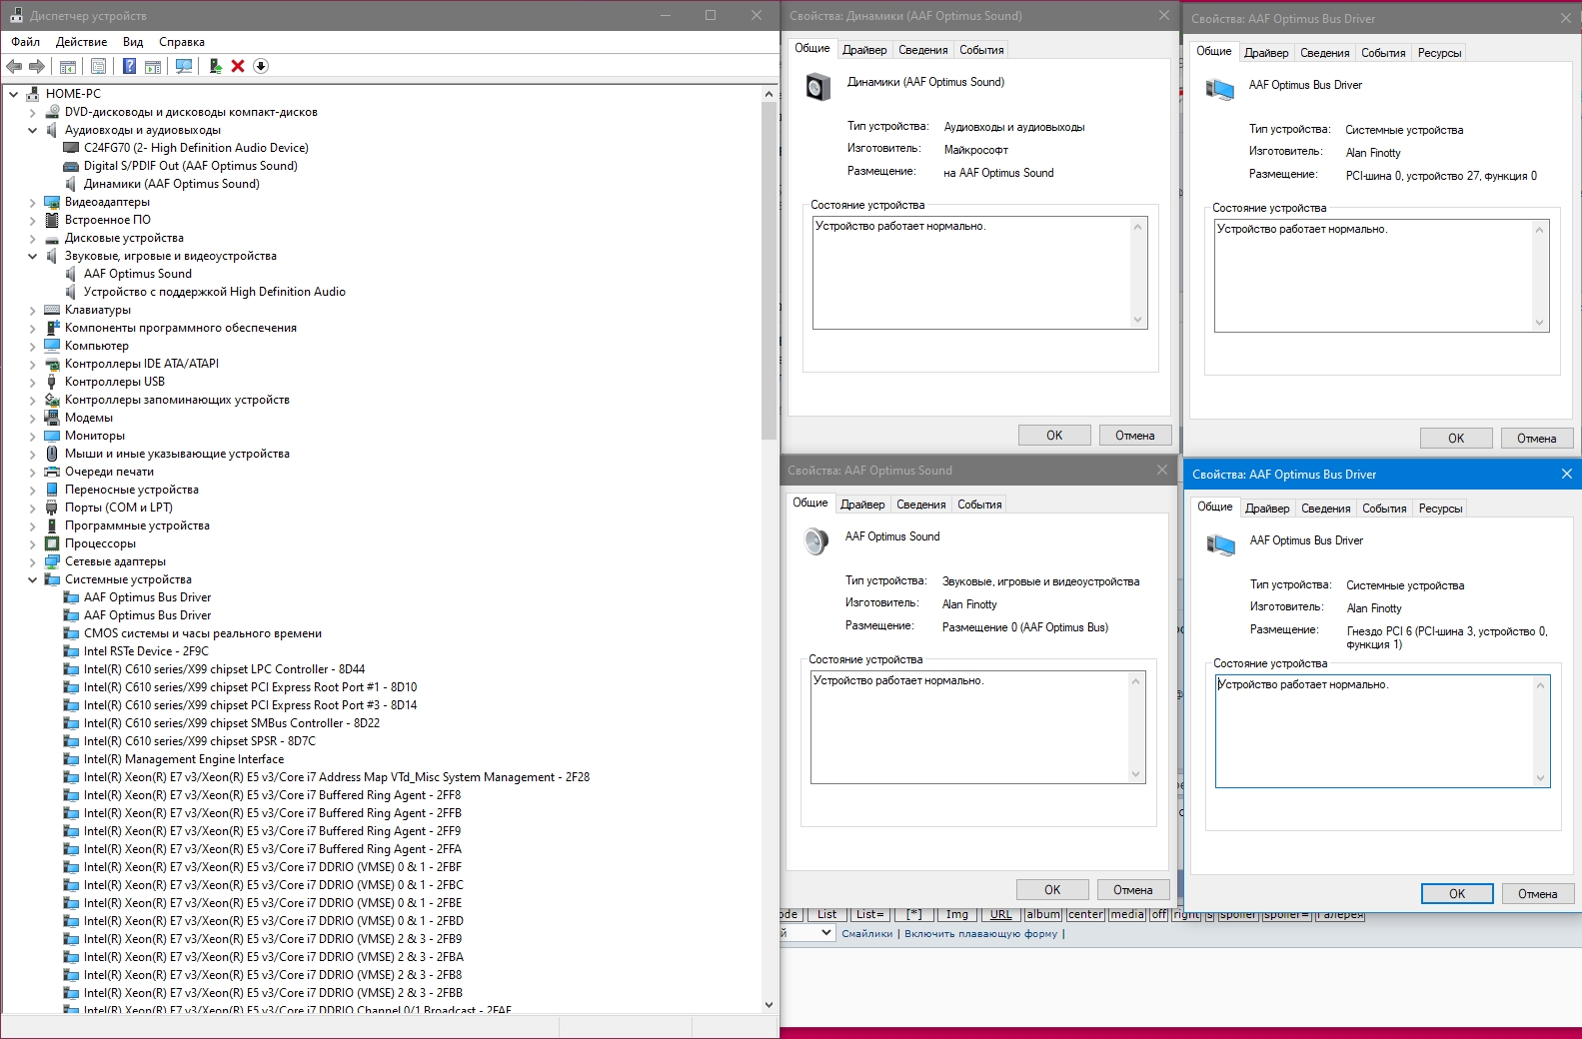Click the Дисковые устройства drive icon
Image resolution: width=1582 pixels, height=1039 pixels.
[52, 238]
